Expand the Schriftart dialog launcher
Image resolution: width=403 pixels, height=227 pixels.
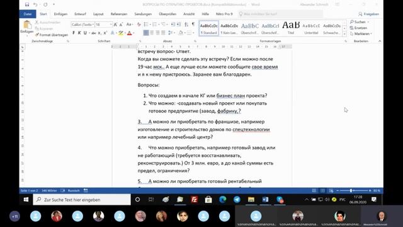point(140,41)
